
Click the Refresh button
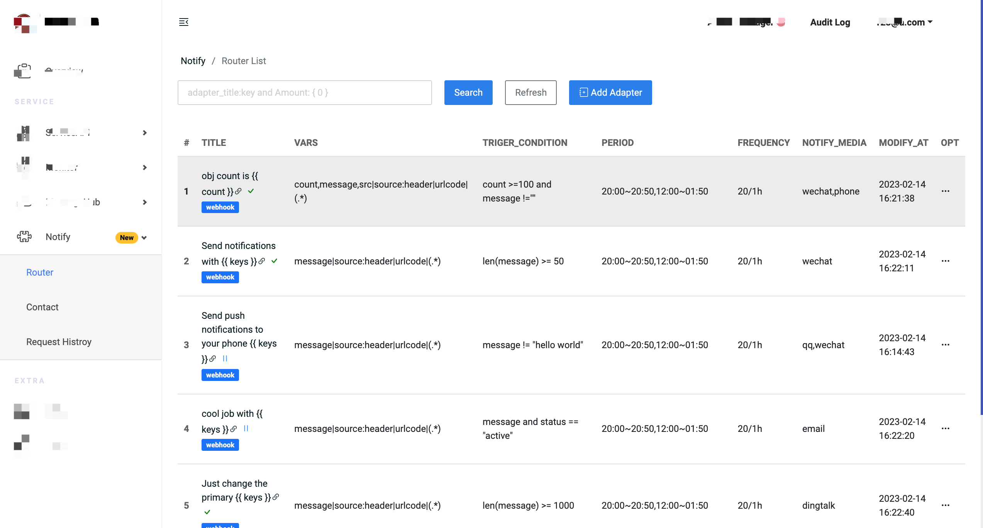(531, 93)
